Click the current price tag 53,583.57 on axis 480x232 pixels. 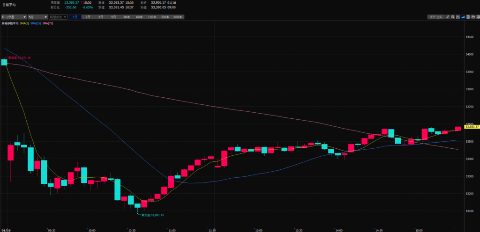click(x=471, y=126)
